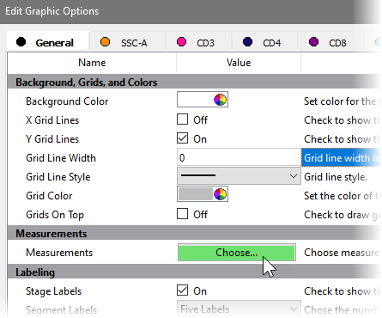Viewport: 382px width, 318px height.
Task: Open the Segment Labels dropdown
Action: pyautogui.click(x=239, y=309)
